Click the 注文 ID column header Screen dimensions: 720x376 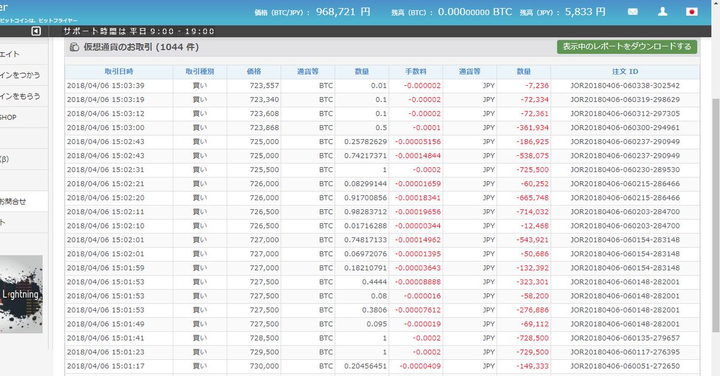point(625,71)
